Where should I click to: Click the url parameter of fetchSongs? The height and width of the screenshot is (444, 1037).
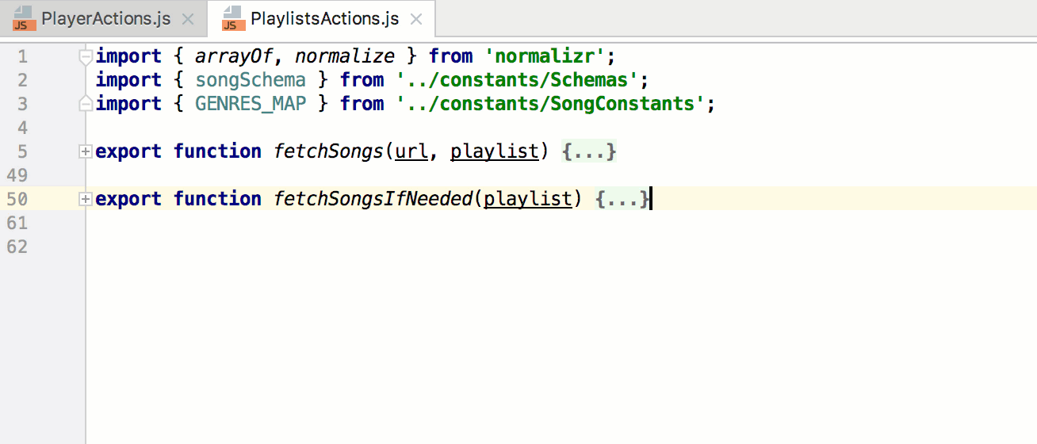[x=411, y=151]
